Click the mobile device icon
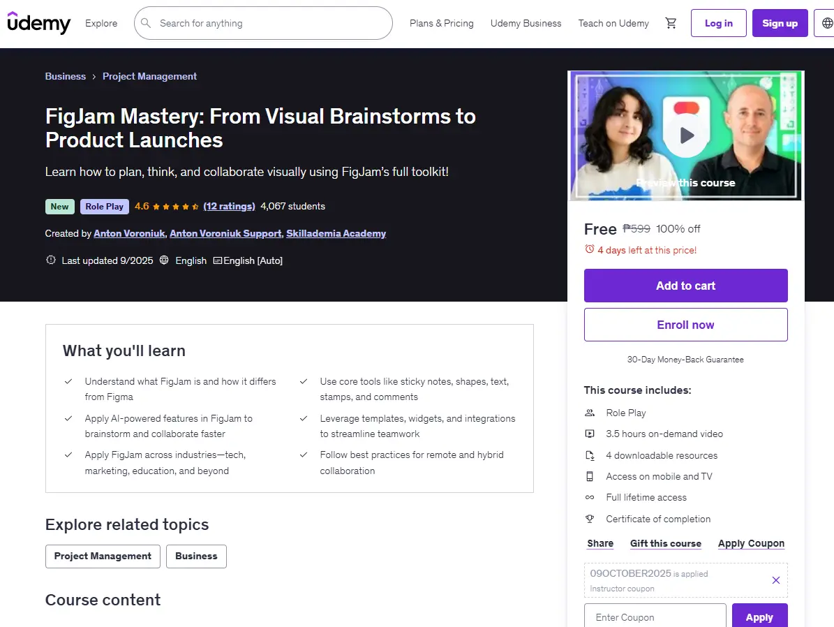Screen dimensions: 834x627 coord(590,476)
